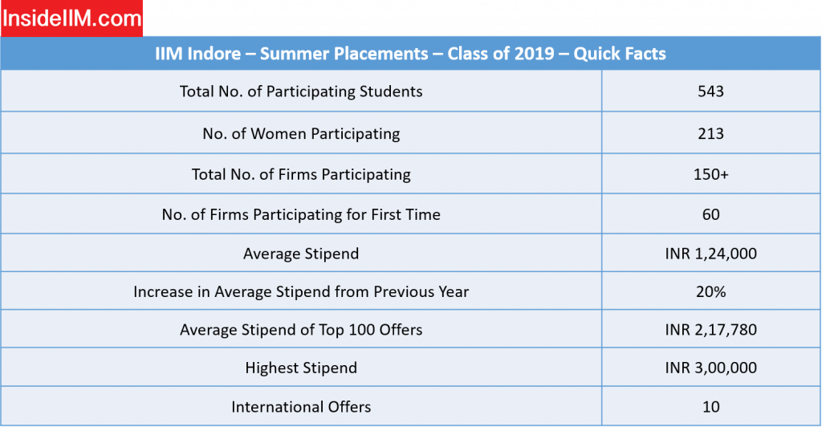822x427 pixels.
Task: Select the value 60
Action: [711, 214]
